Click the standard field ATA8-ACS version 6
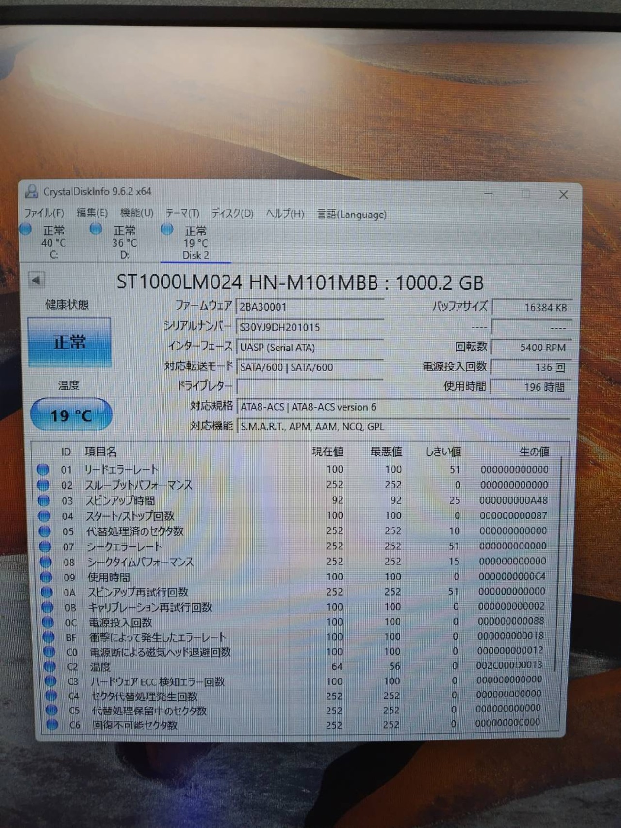The image size is (621, 828). click(x=403, y=407)
